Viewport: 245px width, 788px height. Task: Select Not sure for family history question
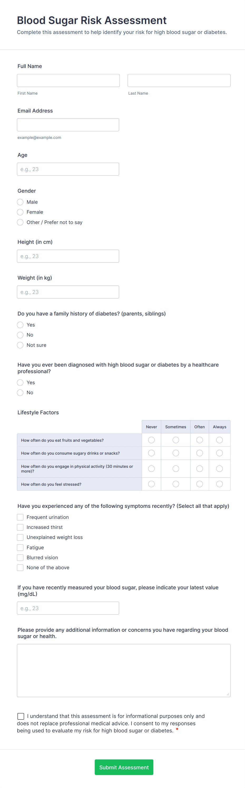point(20,345)
